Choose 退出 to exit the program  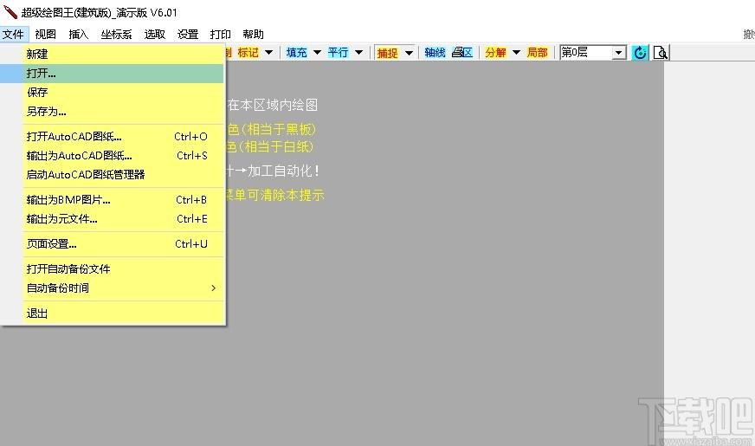tap(113, 313)
